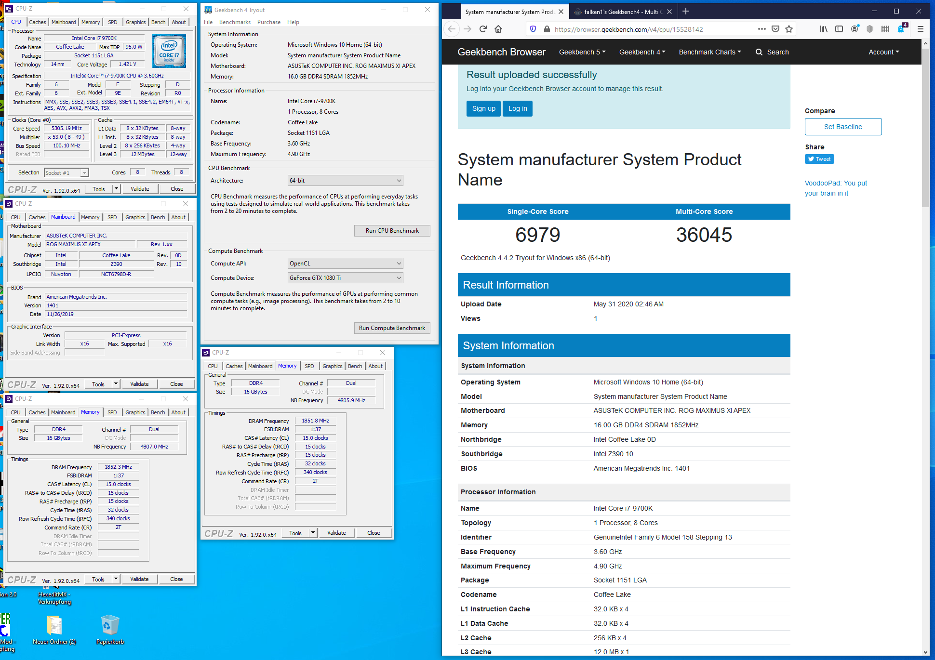Open File menu in Geekbench 4 Tryout

[x=208, y=22]
